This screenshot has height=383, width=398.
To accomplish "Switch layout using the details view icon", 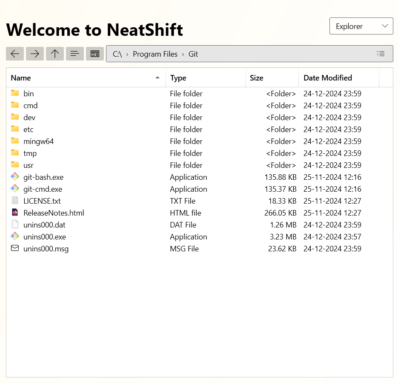I will tap(95, 54).
